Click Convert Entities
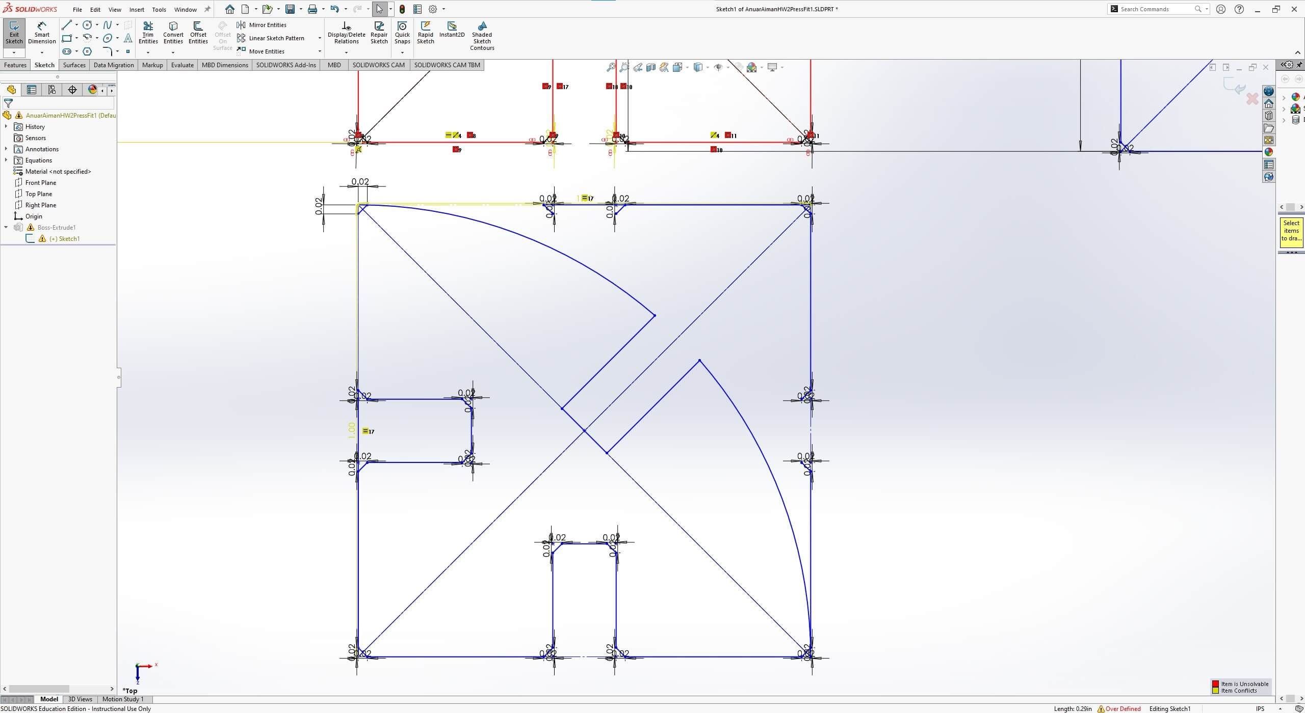Screen dimensions: 1305x713 coord(173,33)
